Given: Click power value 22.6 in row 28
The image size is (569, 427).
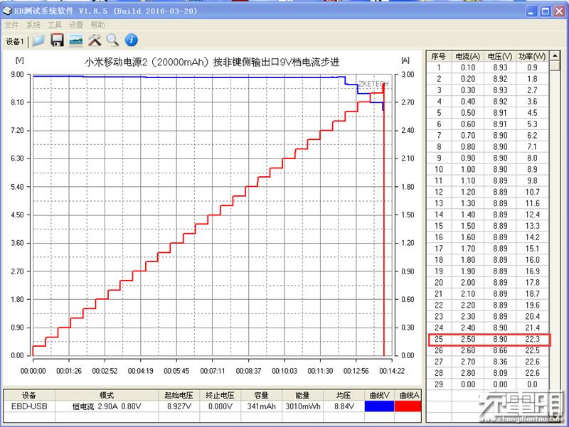Looking at the screenshot, I should (532, 373).
